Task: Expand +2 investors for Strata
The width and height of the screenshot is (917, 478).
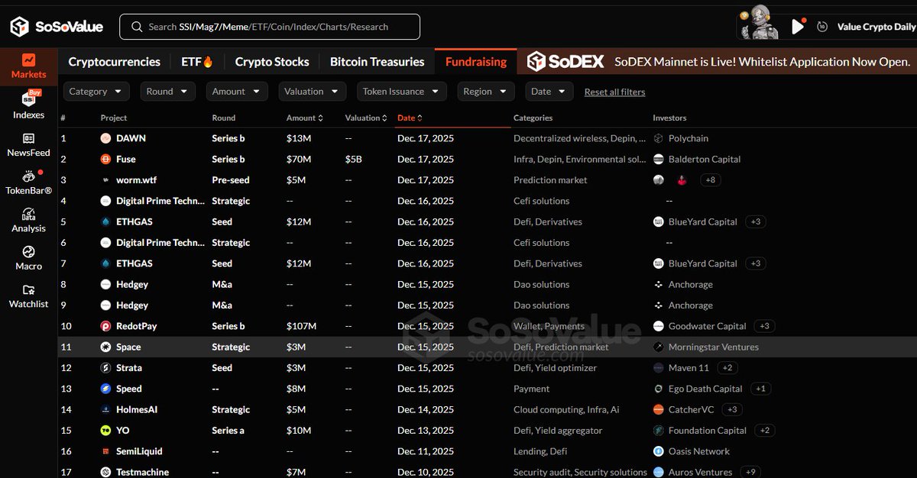Action: (x=727, y=368)
